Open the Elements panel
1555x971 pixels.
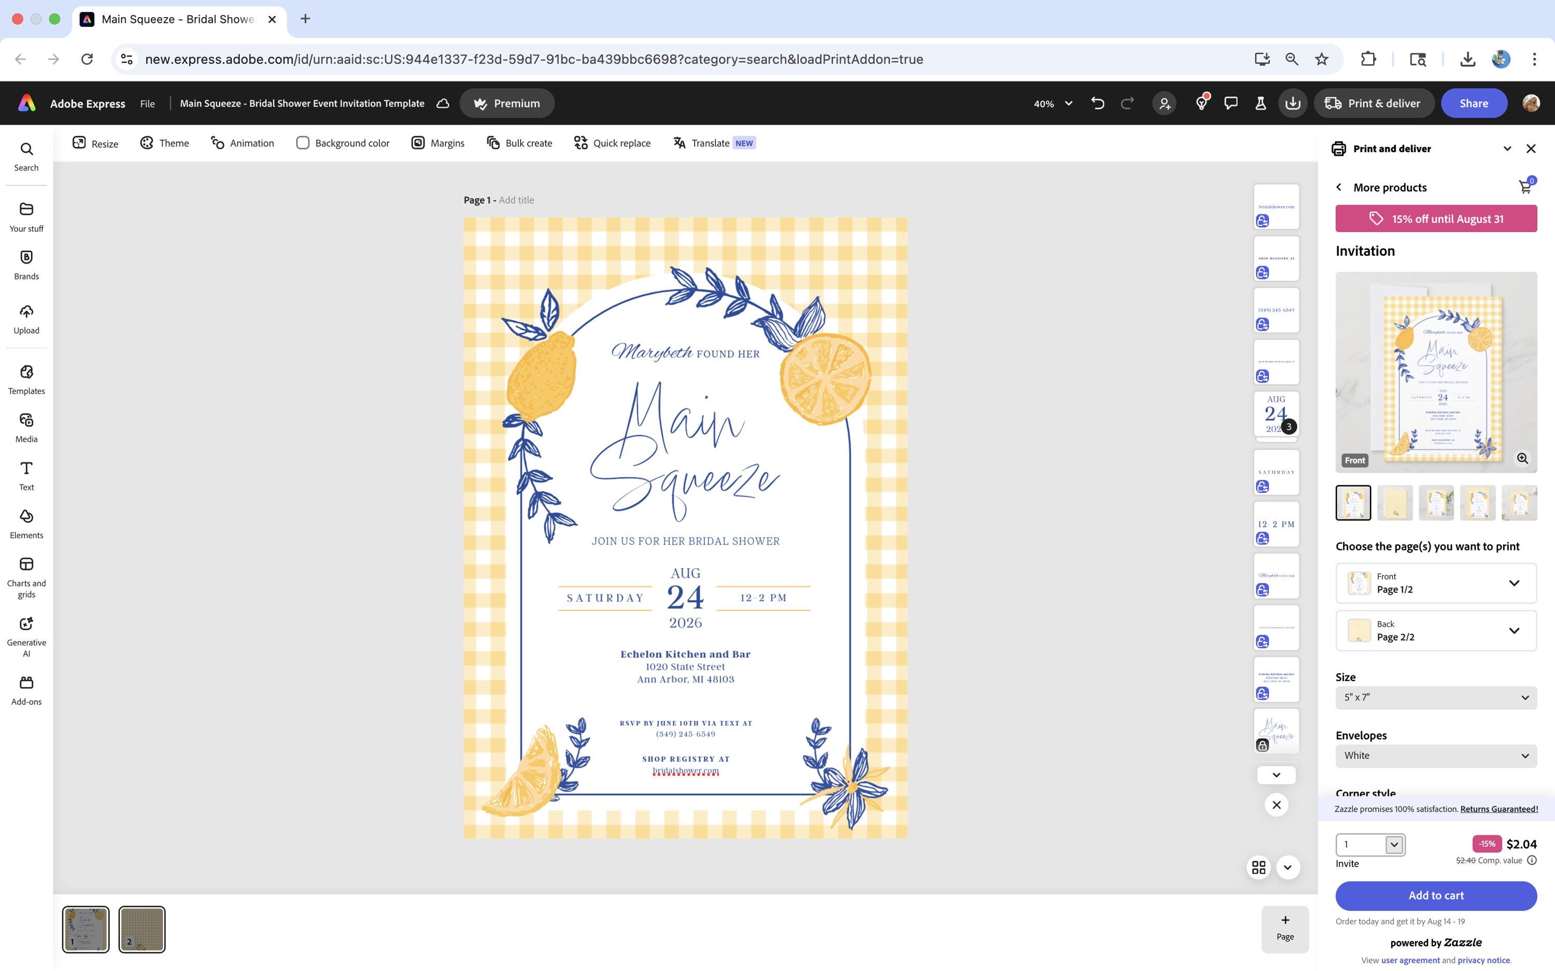click(x=26, y=524)
